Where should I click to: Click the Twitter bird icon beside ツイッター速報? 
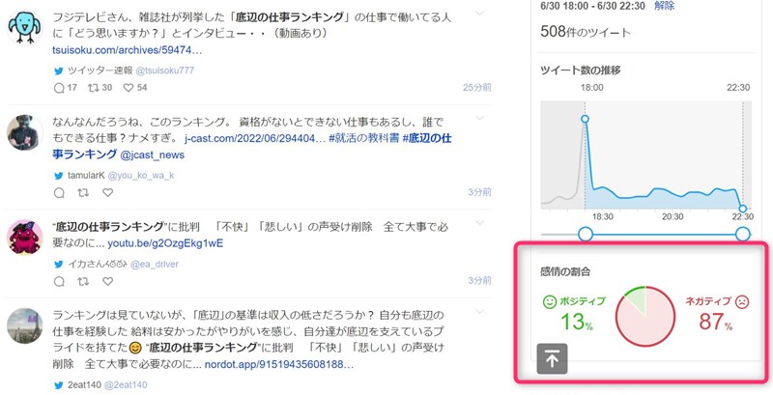59,71
